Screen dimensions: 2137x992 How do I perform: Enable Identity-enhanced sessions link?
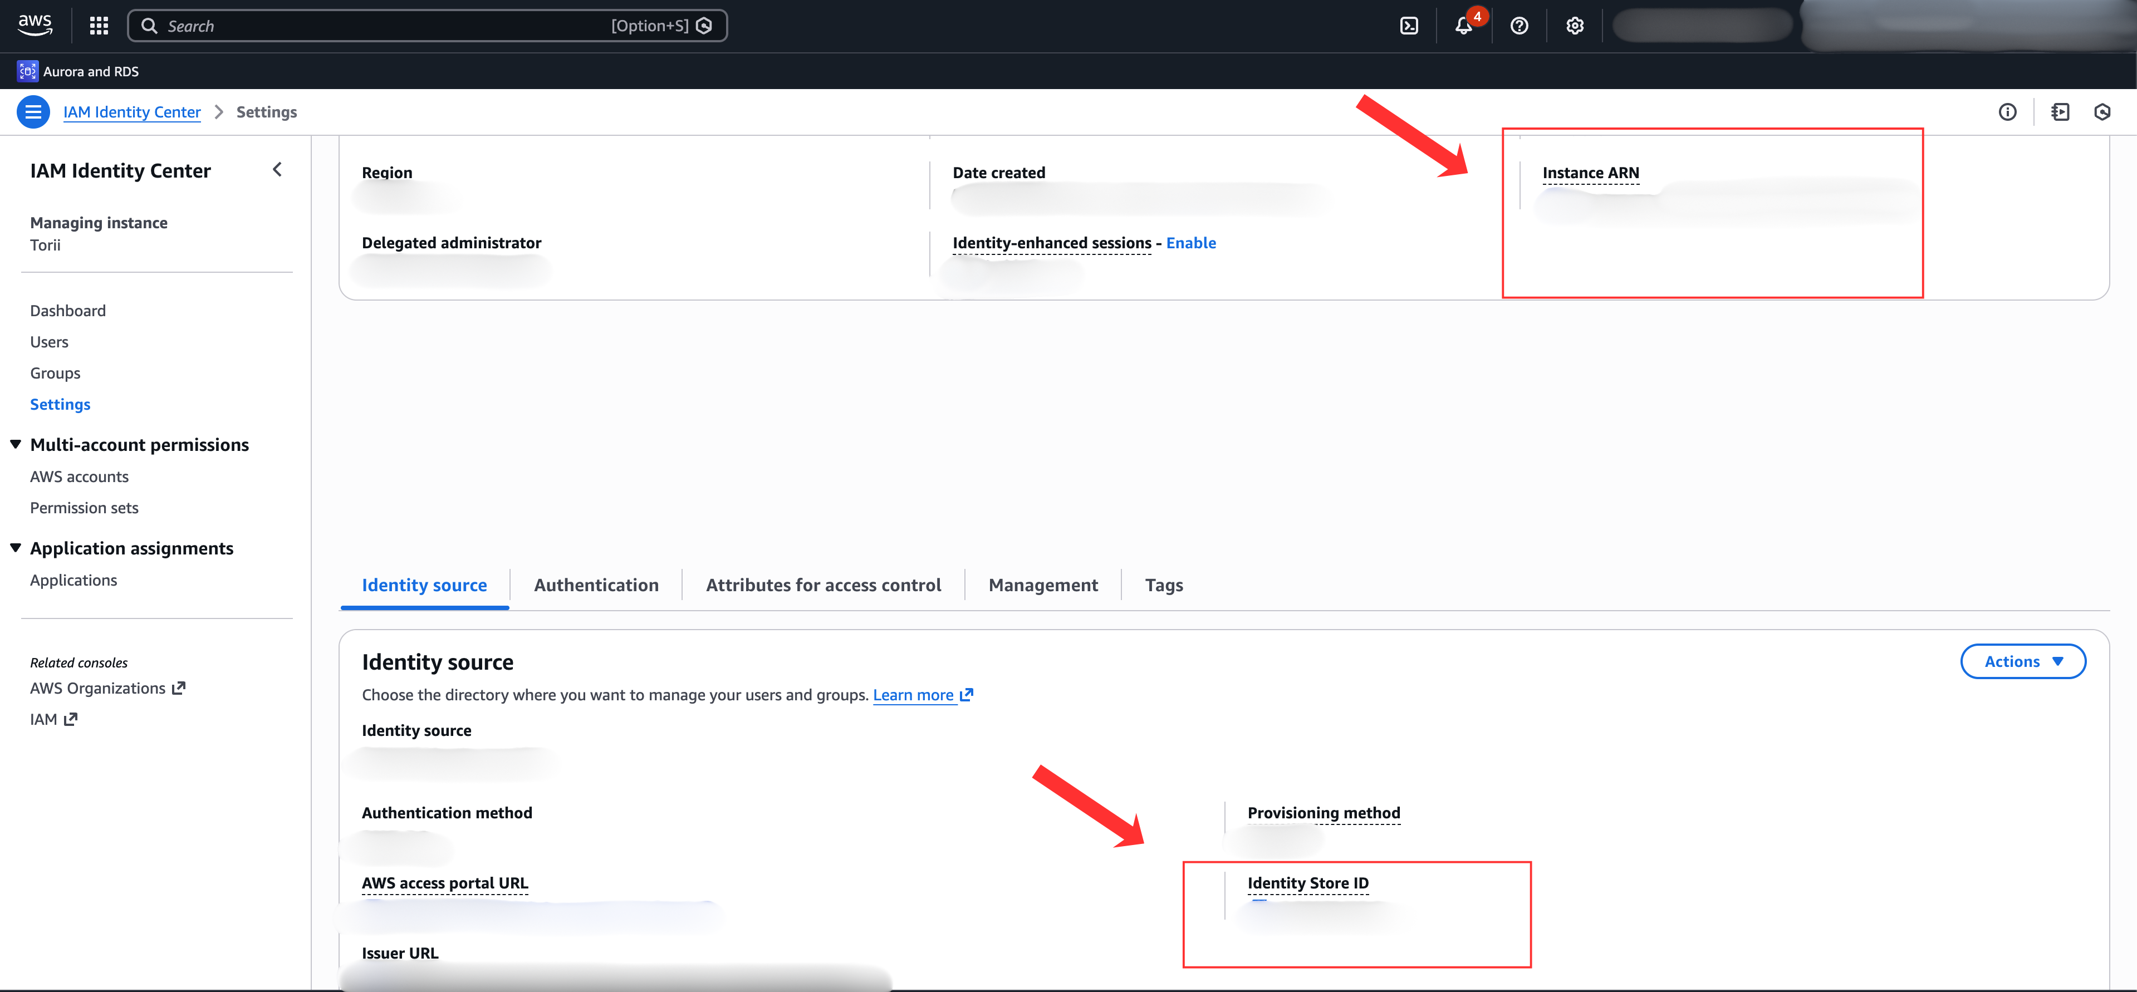tap(1190, 243)
